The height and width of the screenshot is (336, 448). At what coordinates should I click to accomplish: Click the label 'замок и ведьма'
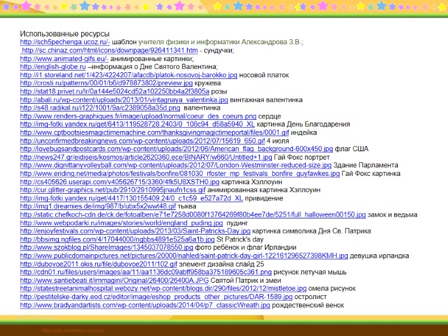(393, 214)
